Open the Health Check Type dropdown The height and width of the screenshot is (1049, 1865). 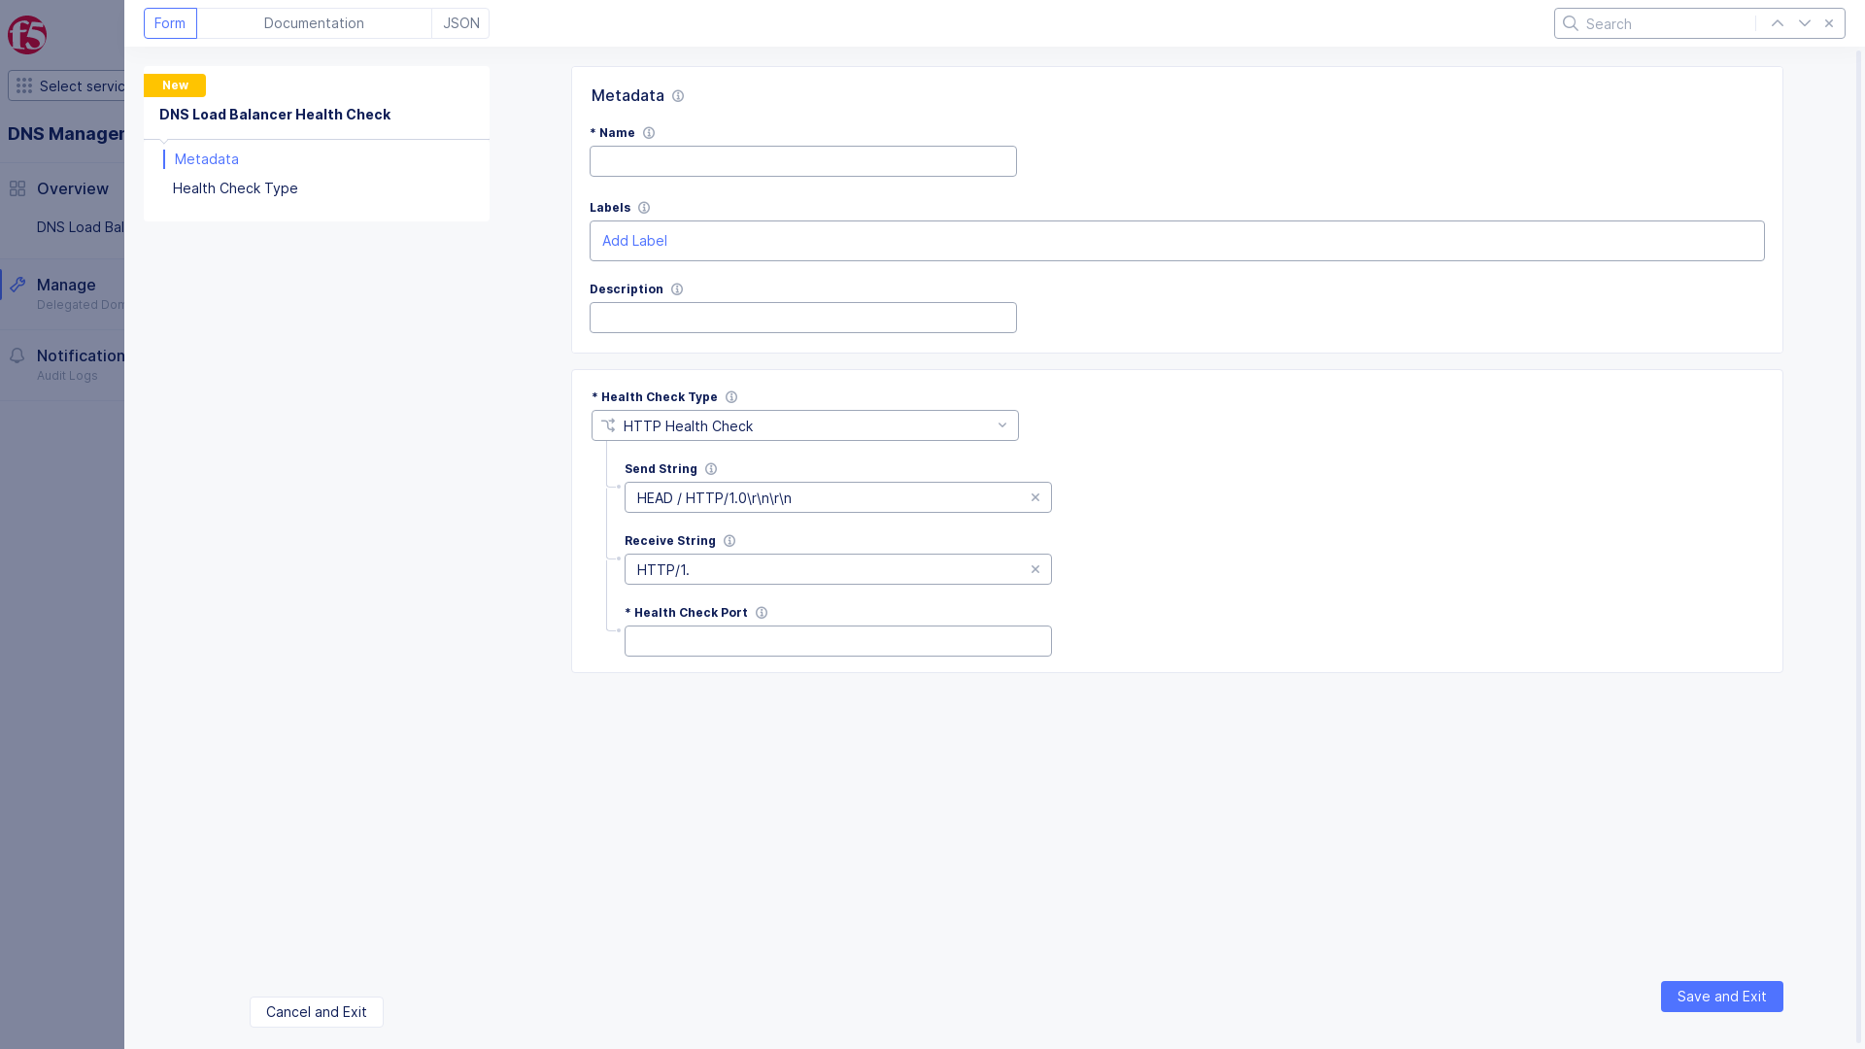(1002, 425)
